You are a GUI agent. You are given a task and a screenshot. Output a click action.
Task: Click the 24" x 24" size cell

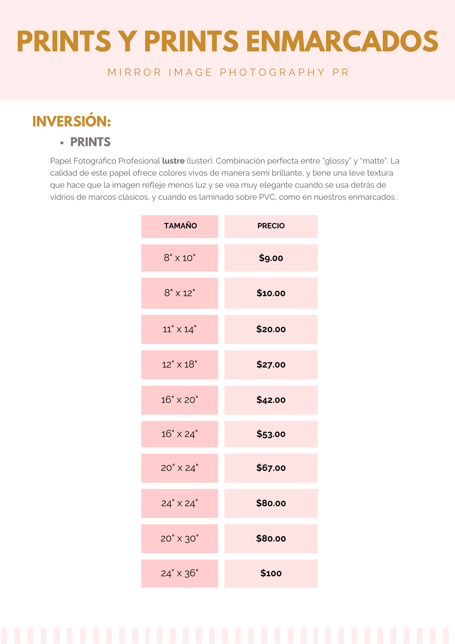pyautogui.click(x=180, y=503)
